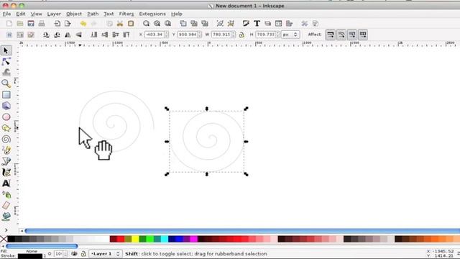Open the Fill and Stroke dialog icon
Image resolution: width=460 pixels, height=259 pixels.
coord(246,24)
